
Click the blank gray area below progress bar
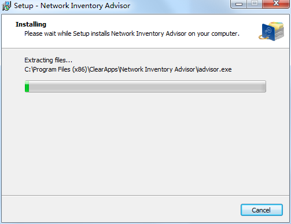(x=145, y=143)
